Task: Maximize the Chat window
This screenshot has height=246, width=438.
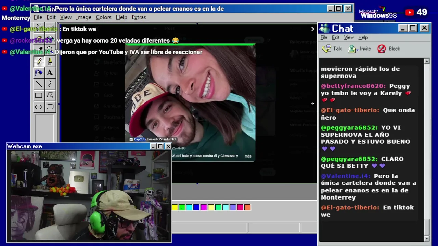Action: tap(413, 28)
